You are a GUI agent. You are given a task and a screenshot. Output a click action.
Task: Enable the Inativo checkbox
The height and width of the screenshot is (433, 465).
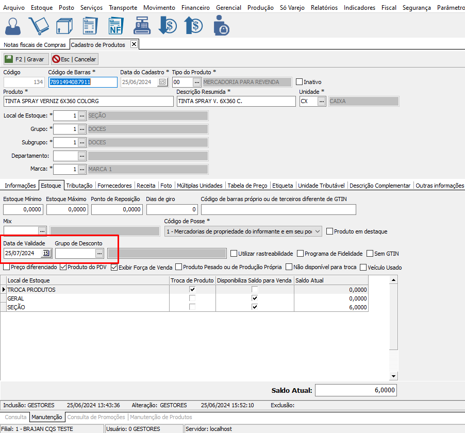click(x=299, y=82)
